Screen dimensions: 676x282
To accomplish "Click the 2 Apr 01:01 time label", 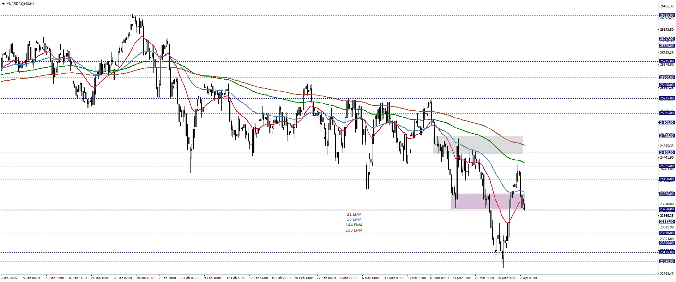I will pos(529,278).
